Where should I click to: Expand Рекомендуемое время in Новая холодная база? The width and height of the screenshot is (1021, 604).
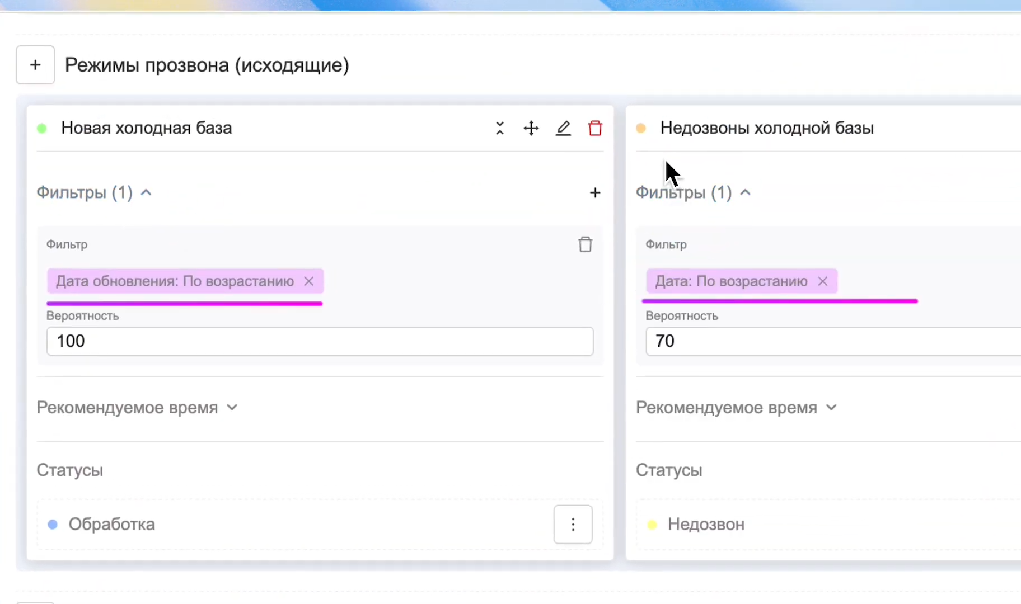tap(137, 408)
